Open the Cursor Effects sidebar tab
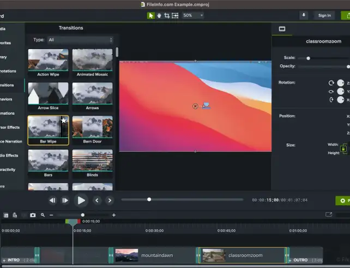This screenshot has width=350, height=268. coord(10,127)
